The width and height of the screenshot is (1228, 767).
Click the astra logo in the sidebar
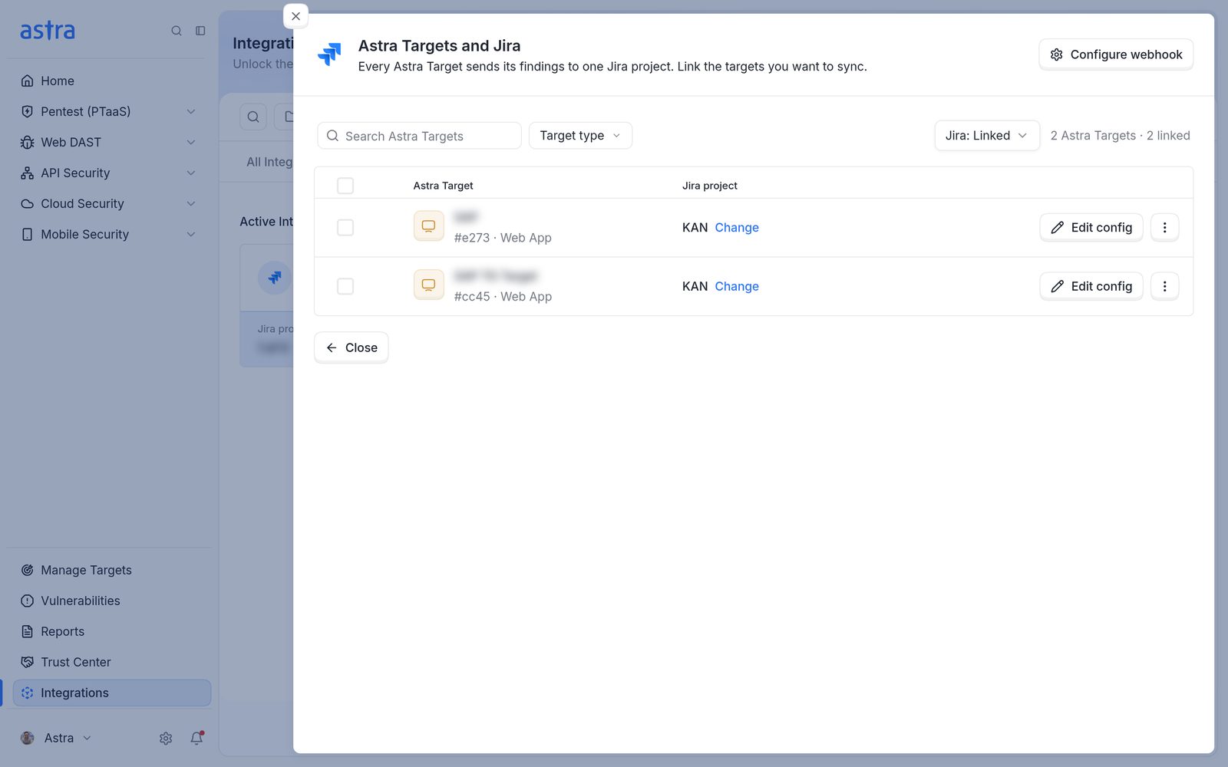(x=48, y=31)
